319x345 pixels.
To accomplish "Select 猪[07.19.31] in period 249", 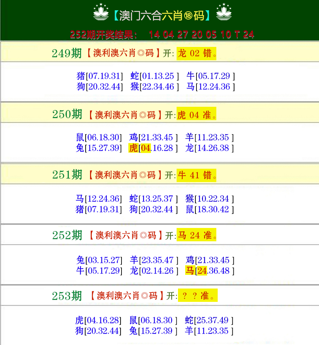I will click(x=100, y=76).
